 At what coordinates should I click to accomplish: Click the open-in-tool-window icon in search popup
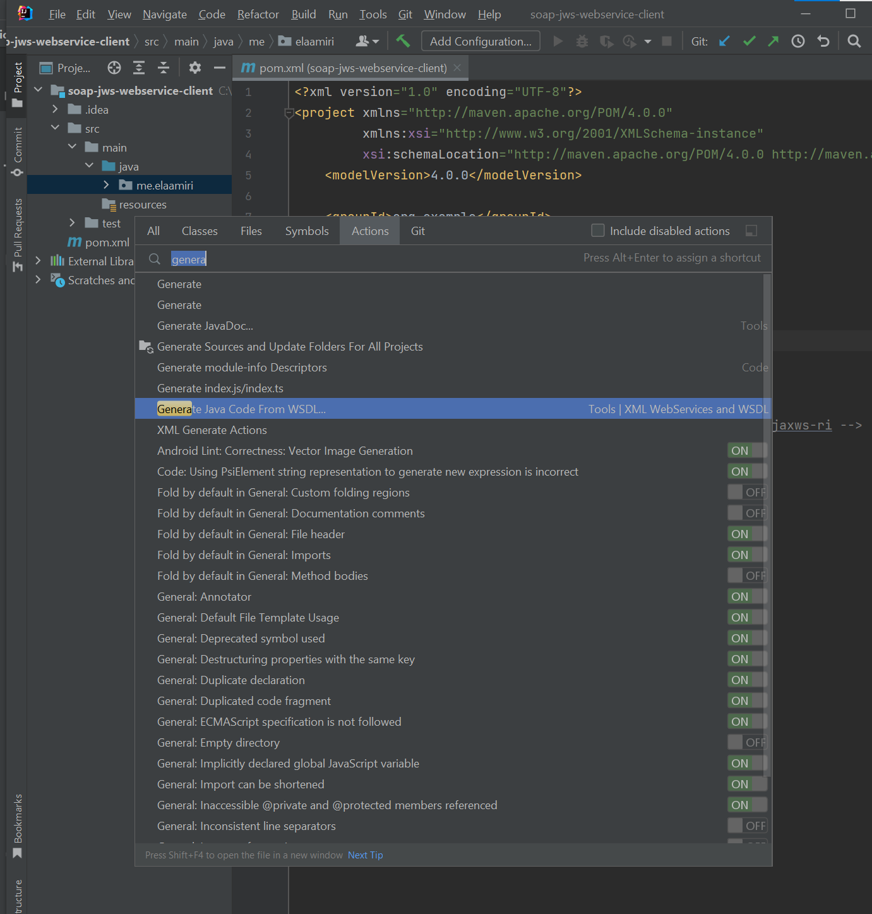tap(751, 231)
